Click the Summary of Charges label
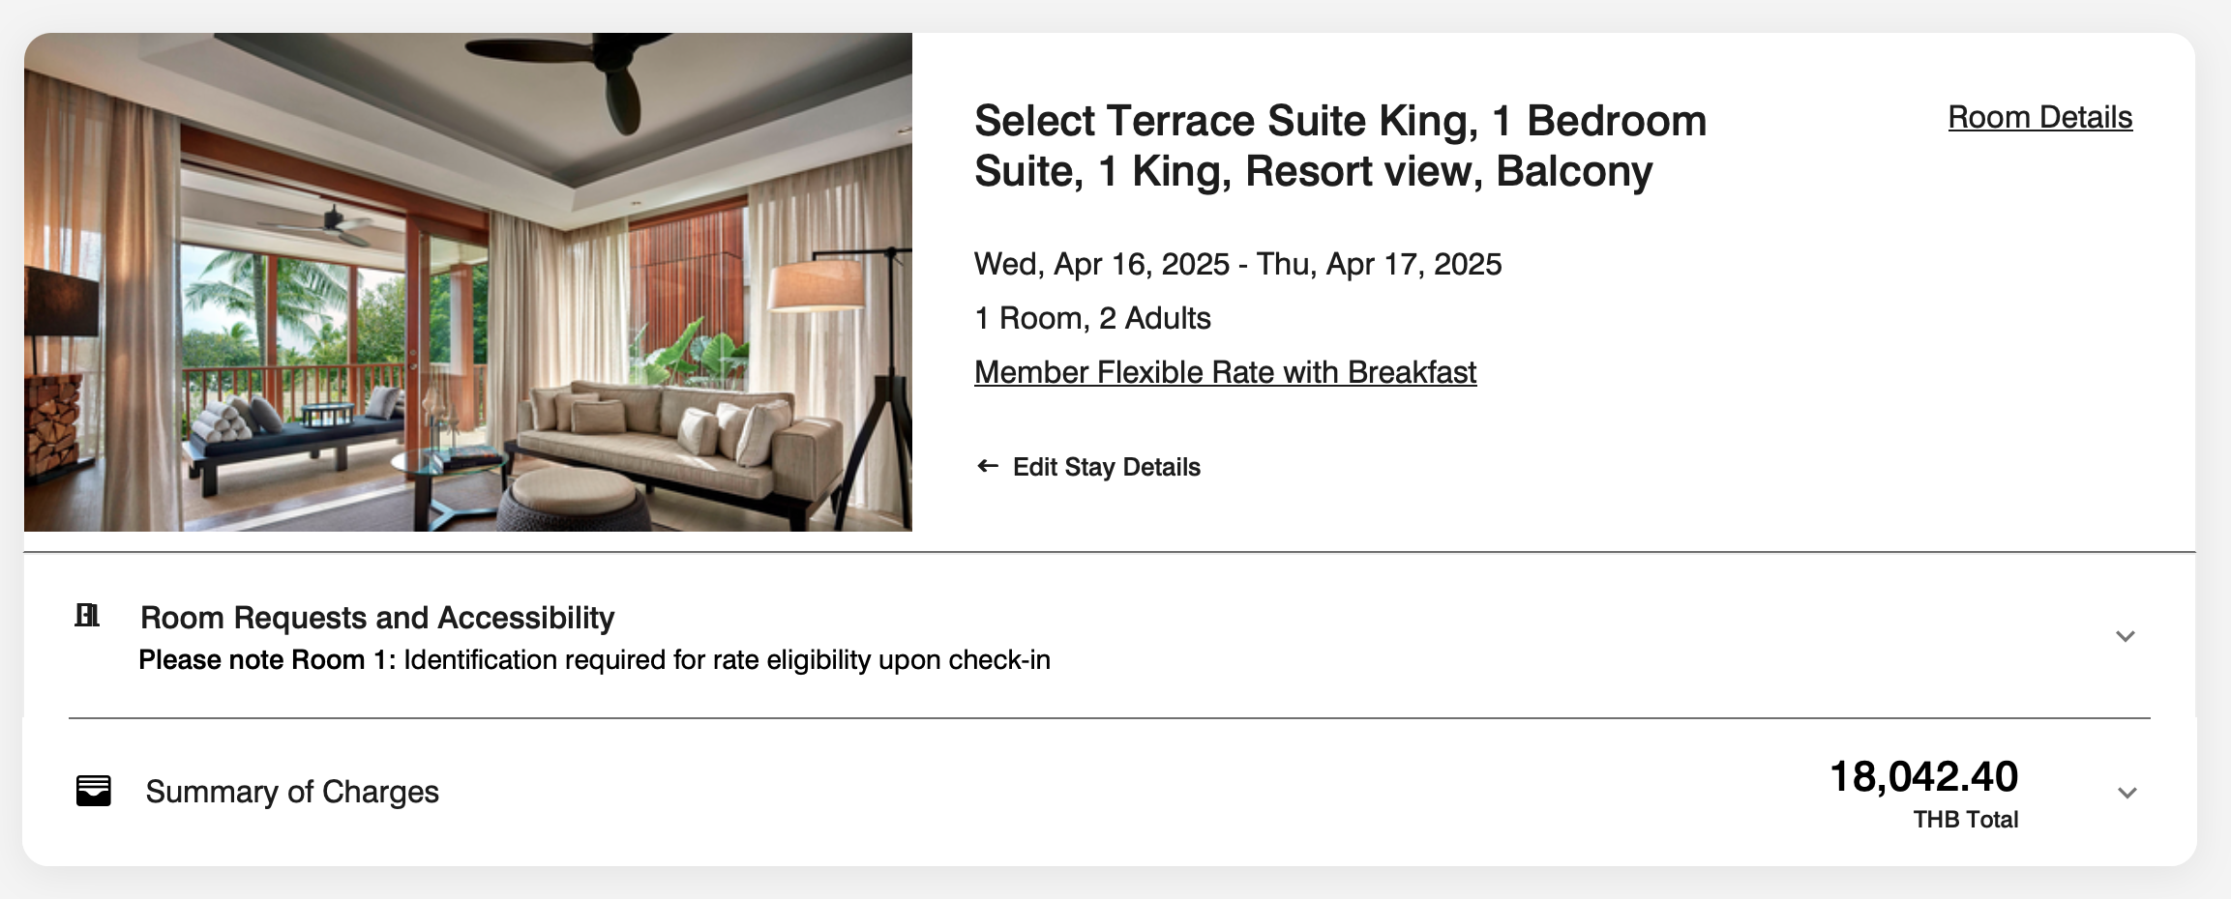This screenshot has width=2231, height=899. coord(292,792)
